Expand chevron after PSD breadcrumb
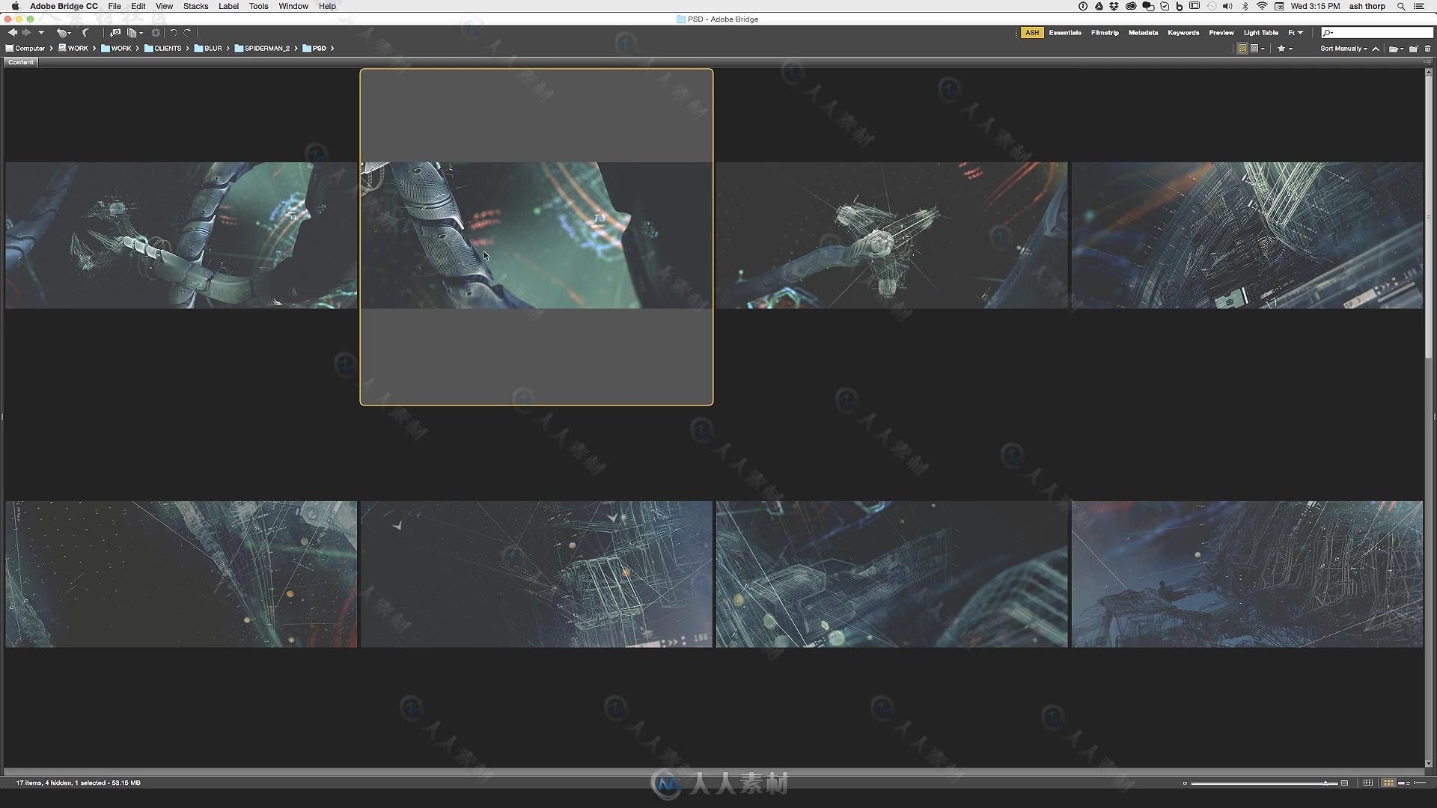This screenshot has height=808, width=1437. coord(332,49)
